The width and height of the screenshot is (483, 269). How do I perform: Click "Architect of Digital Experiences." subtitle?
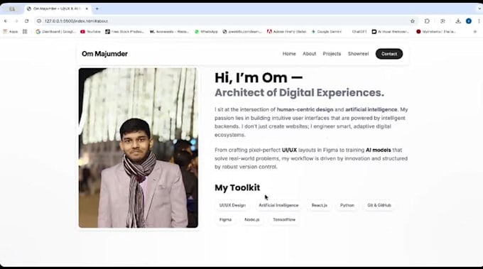[x=299, y=93]
